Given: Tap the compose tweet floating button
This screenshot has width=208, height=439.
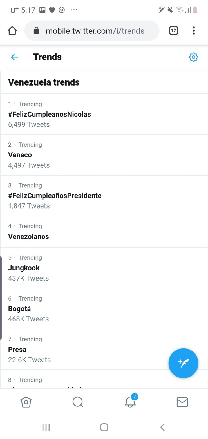Looking at the screenshot, I should click(183, 363).
